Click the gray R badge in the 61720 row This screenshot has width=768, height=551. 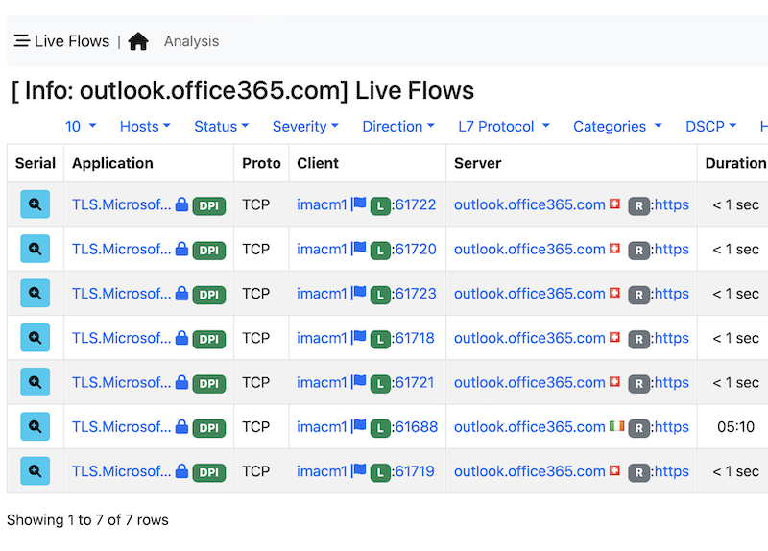click(x=638, y=251)
